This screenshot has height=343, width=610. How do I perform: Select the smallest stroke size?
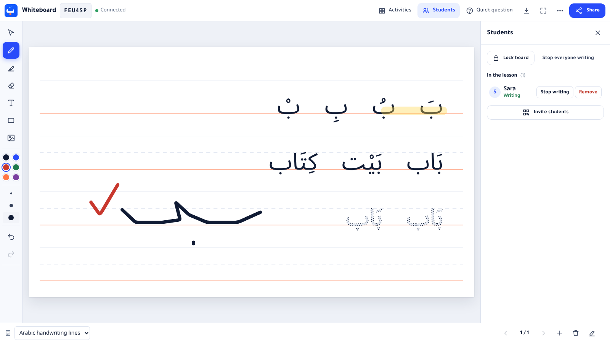click(x=11, y=194)
